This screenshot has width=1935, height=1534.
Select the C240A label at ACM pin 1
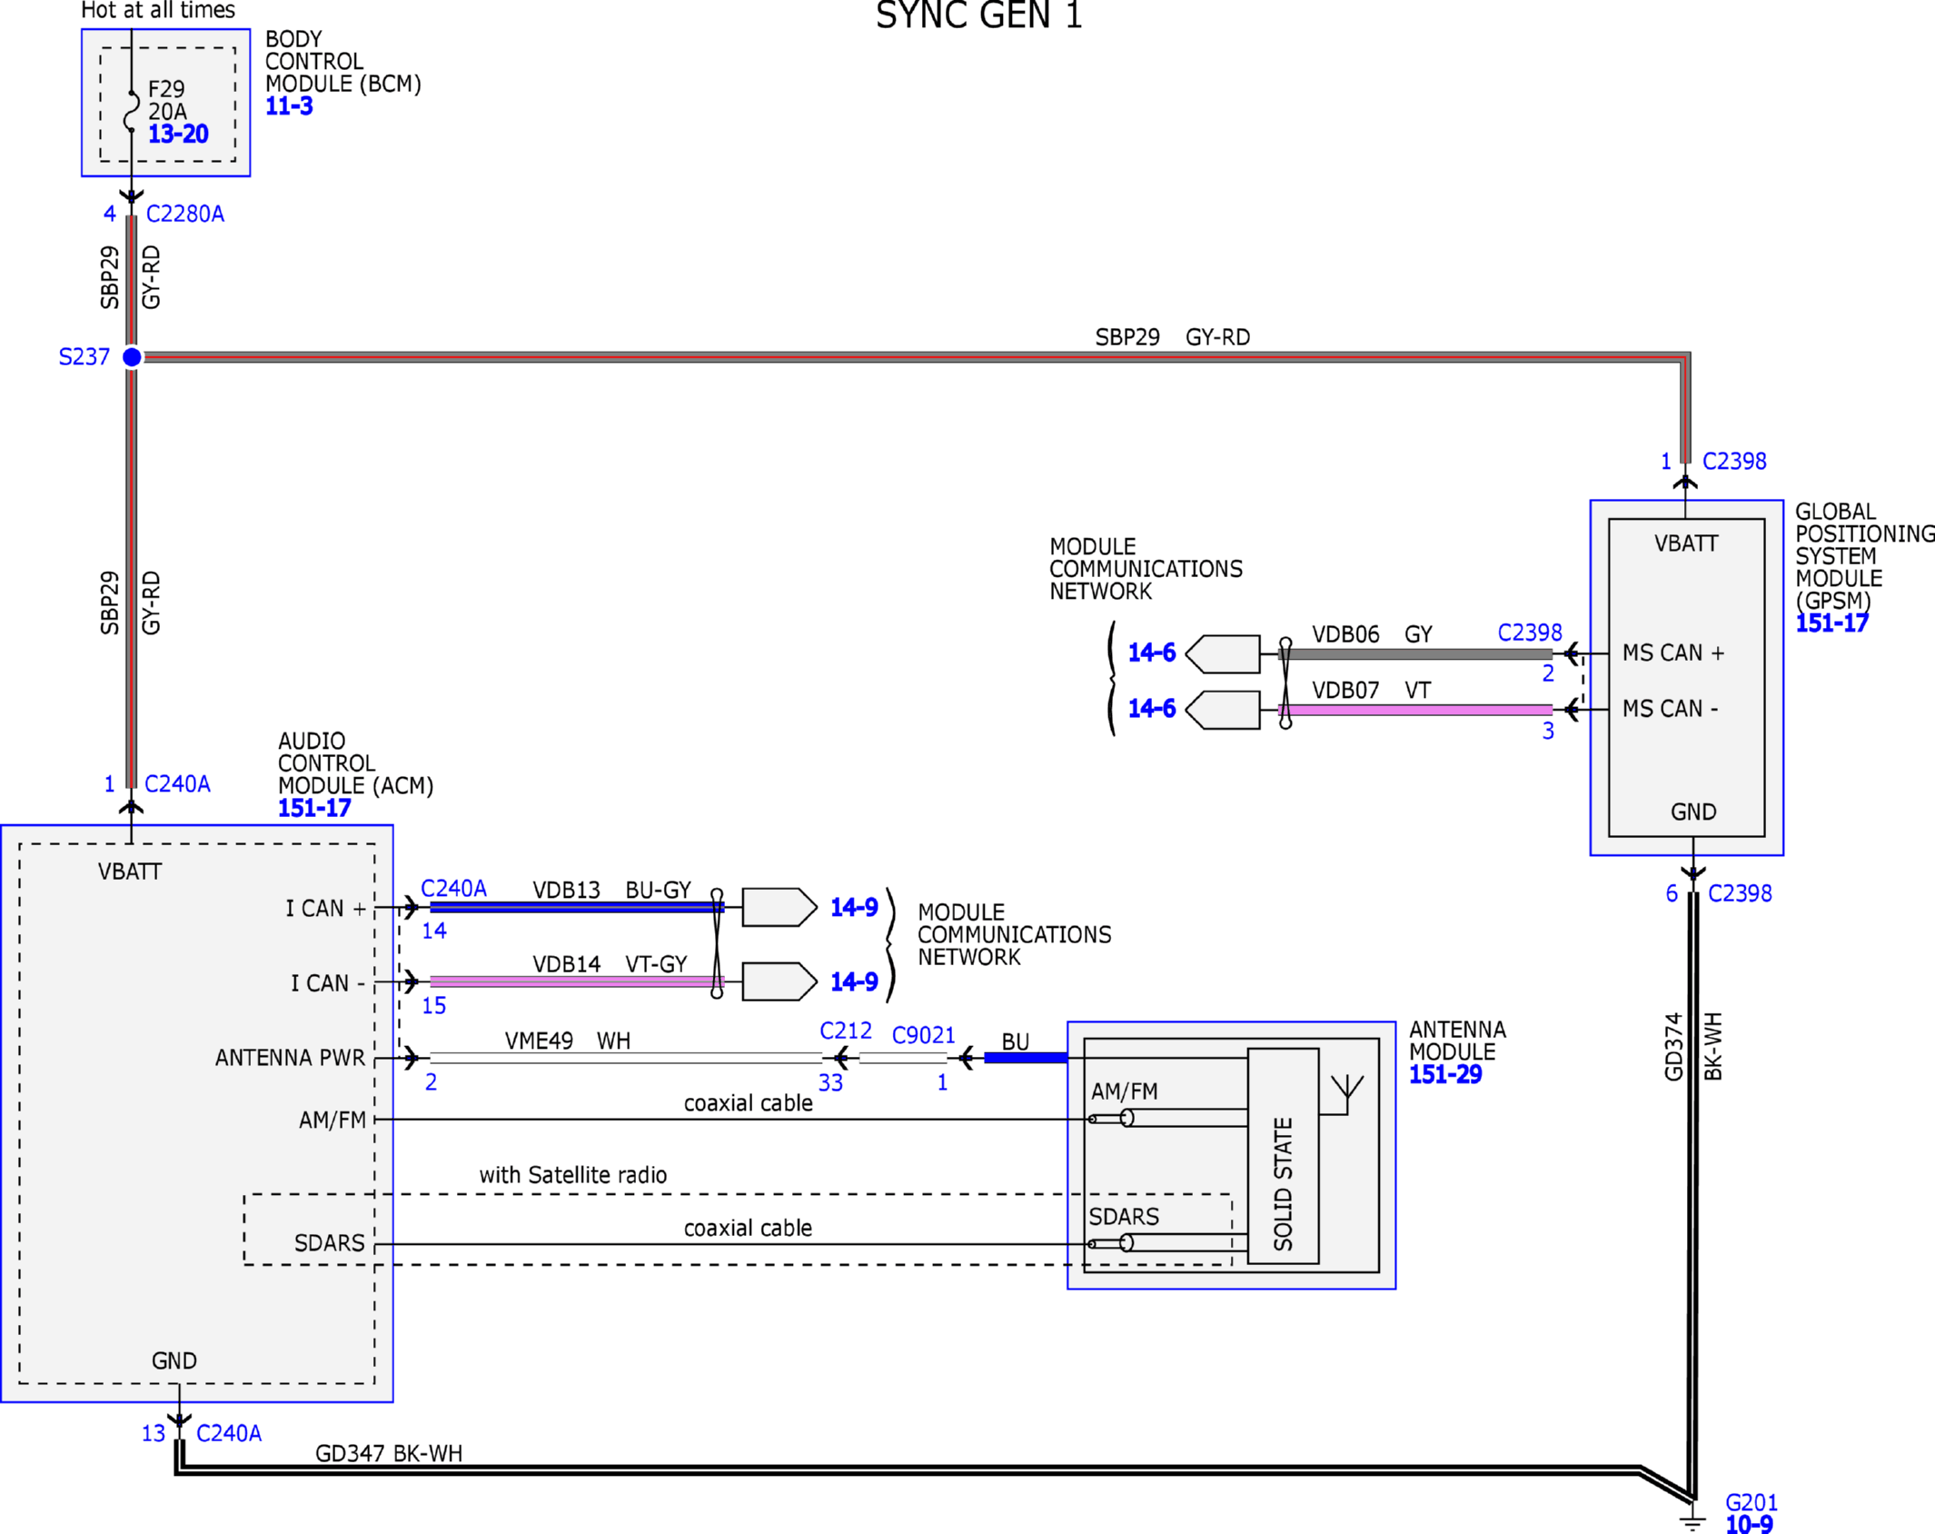(x=177, y=783)
